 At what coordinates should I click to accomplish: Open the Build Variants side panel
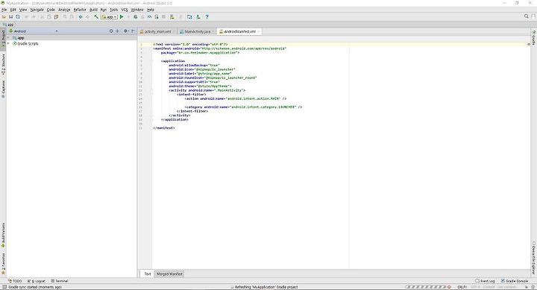[4, 236]
